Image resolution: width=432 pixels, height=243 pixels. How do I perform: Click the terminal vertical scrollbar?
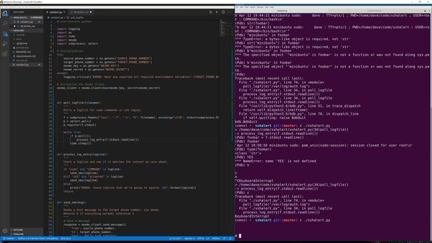tap(431, 127)
